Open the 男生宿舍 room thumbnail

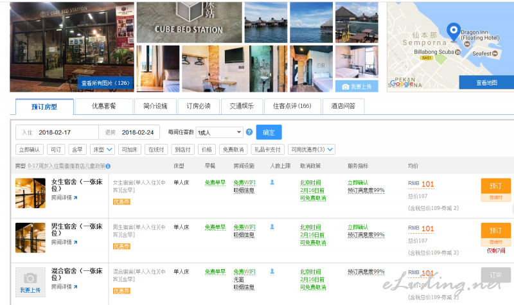pyautogui.click(x=30, y=238)
